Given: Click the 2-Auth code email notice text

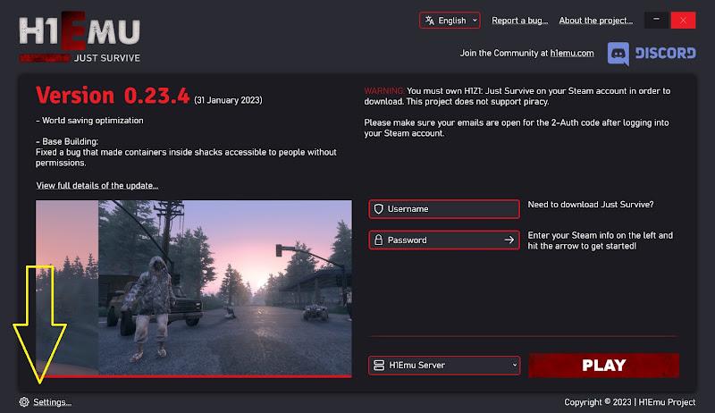Looking at the screenshot, I should pyautogui.click(x=517, y=128).
